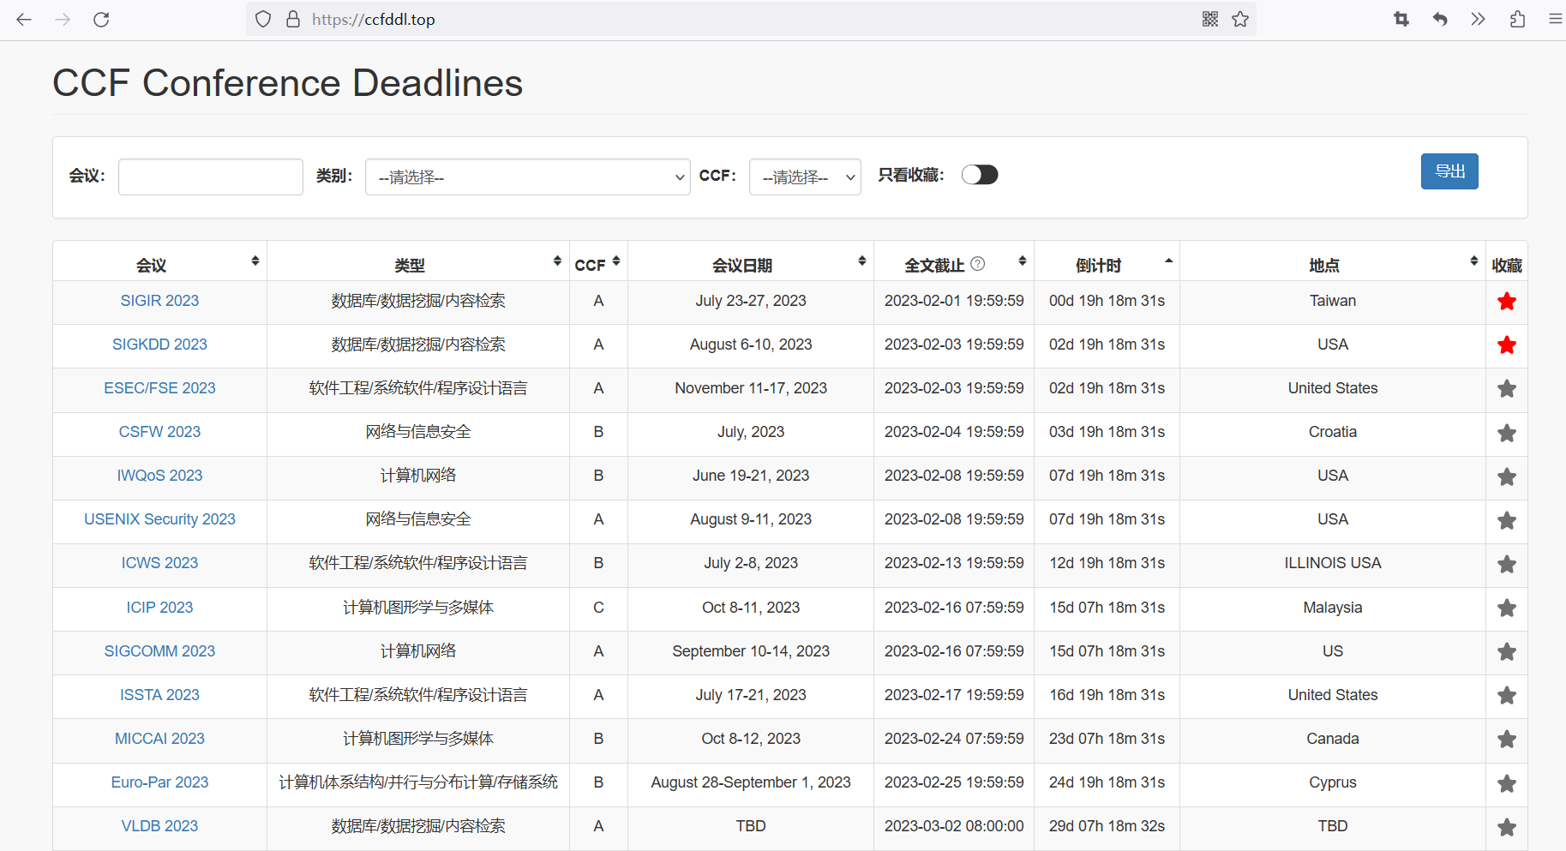Unfavorite SIGIR 2023 by clicking its red star
Image resolution: width=1566 pixels, height=851 pixels.
tap(1506, 302)
